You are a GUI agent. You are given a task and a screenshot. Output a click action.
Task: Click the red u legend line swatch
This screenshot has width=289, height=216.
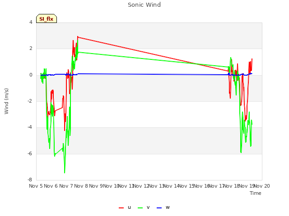pos(121,208)
